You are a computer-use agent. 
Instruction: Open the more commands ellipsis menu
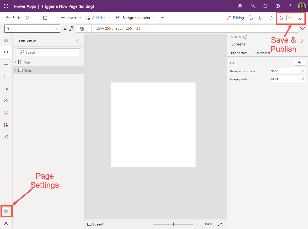[x=162, y=18]
